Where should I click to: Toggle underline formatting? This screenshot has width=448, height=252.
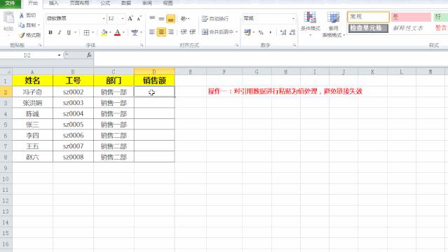(x=69, y=32)
